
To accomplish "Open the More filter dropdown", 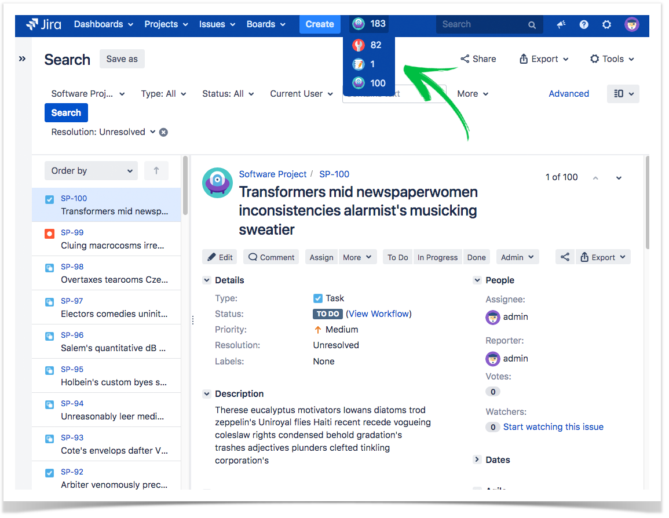I will 472,93.
